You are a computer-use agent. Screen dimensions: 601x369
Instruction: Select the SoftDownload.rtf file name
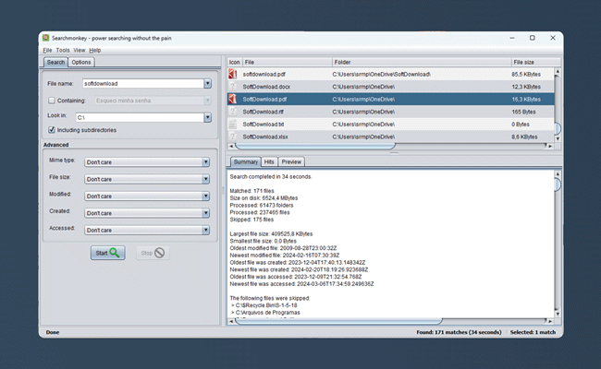[x=263, y=112]
